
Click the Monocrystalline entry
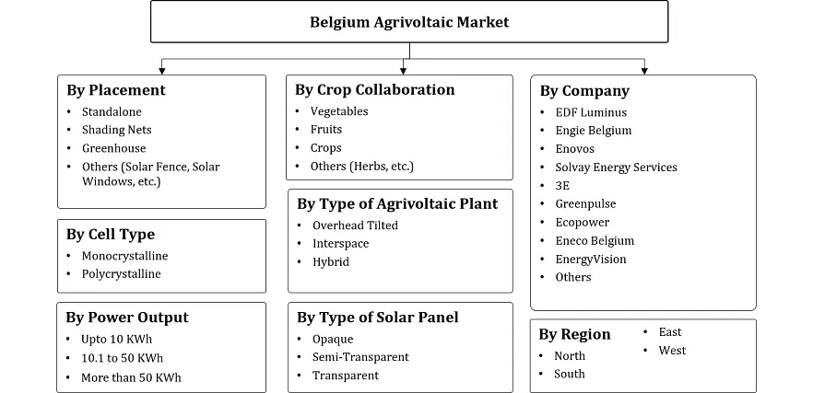coord(124,256)
